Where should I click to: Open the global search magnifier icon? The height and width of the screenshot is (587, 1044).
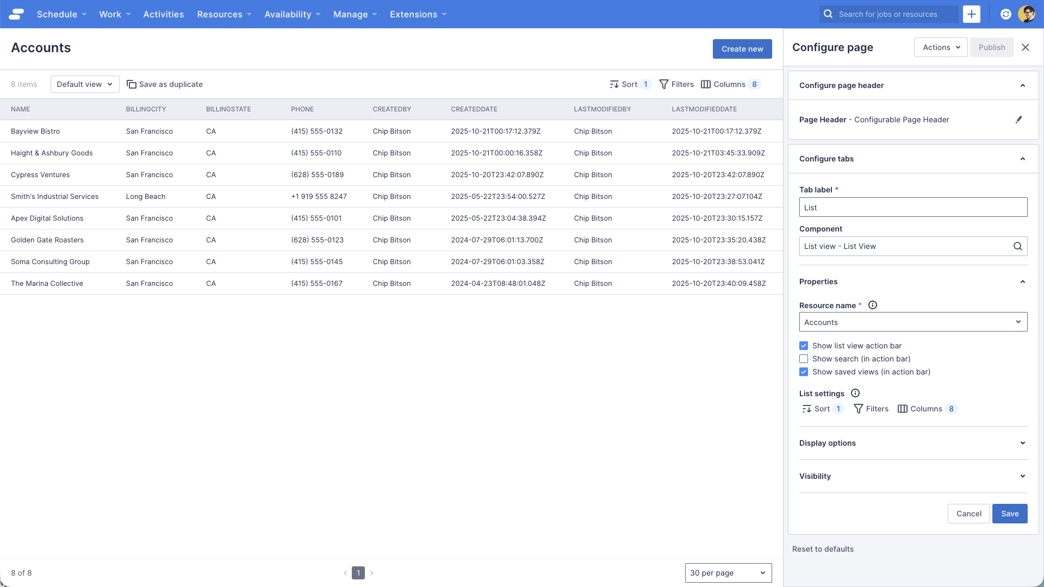(827, 14)
